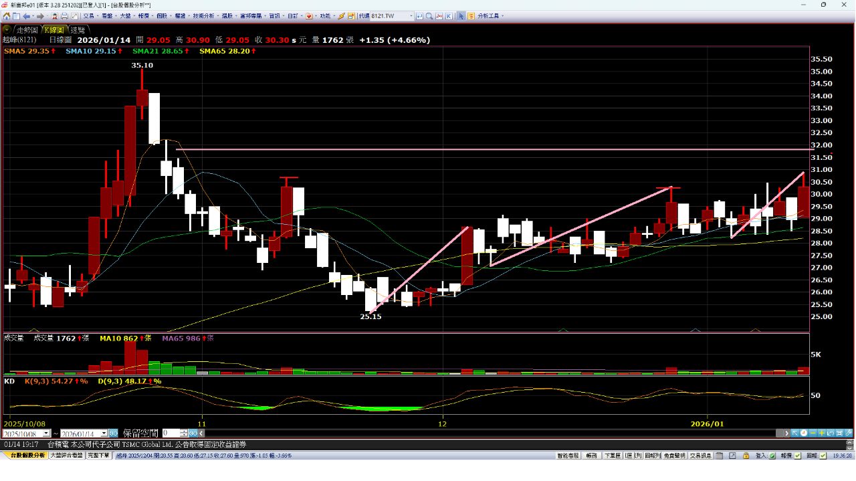This screenshot has width=856, height=481.
Task: Toggle the 登入 login status indicator
Action: (772, 455)
